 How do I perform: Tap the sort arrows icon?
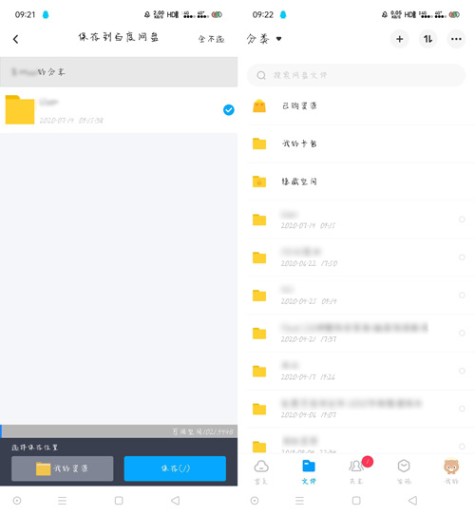pos(427,39)
